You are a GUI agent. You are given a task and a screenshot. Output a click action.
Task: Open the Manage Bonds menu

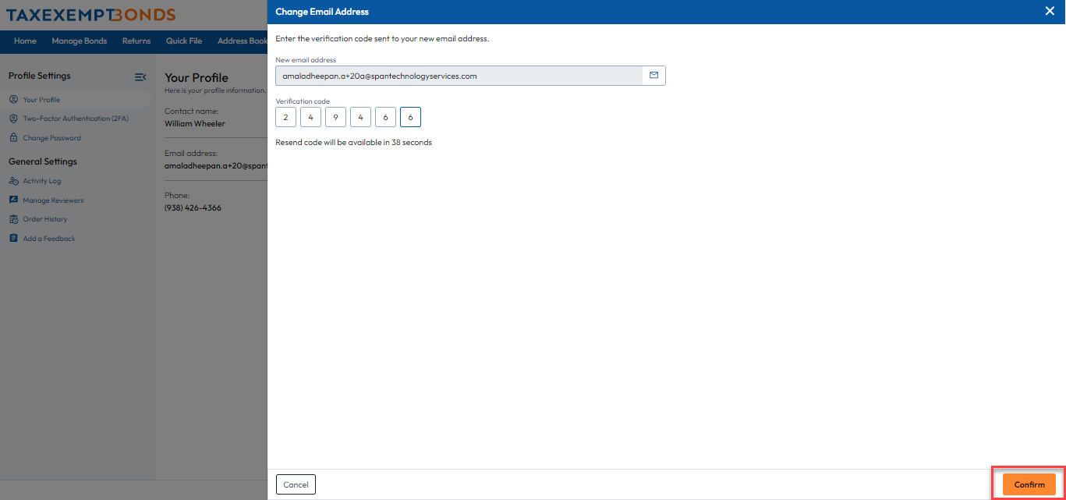coord(80,41)
